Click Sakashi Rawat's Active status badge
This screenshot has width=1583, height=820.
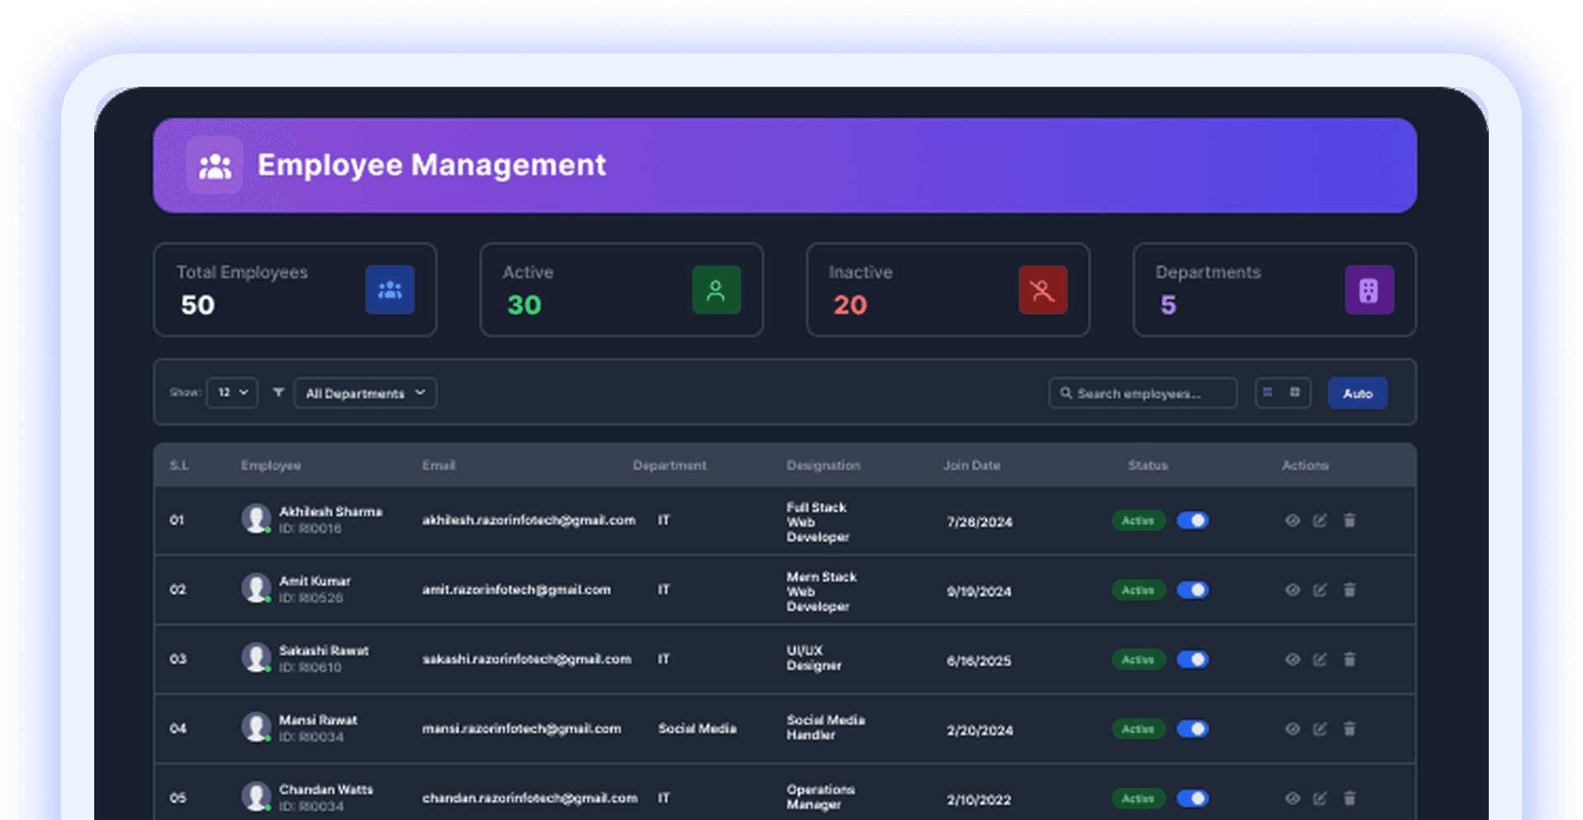point(1138,659)
